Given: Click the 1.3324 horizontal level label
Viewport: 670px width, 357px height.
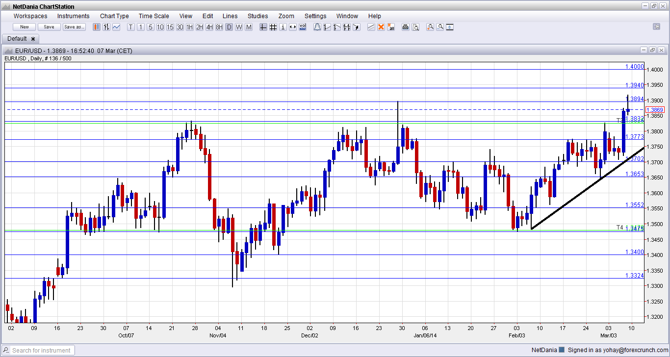Looking at the screenshot, I should [x=635, y=275].
